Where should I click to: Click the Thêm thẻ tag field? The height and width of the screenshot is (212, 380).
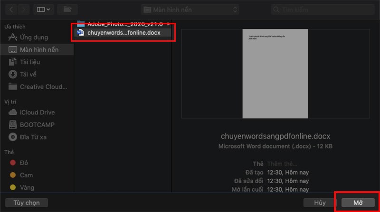282,164
